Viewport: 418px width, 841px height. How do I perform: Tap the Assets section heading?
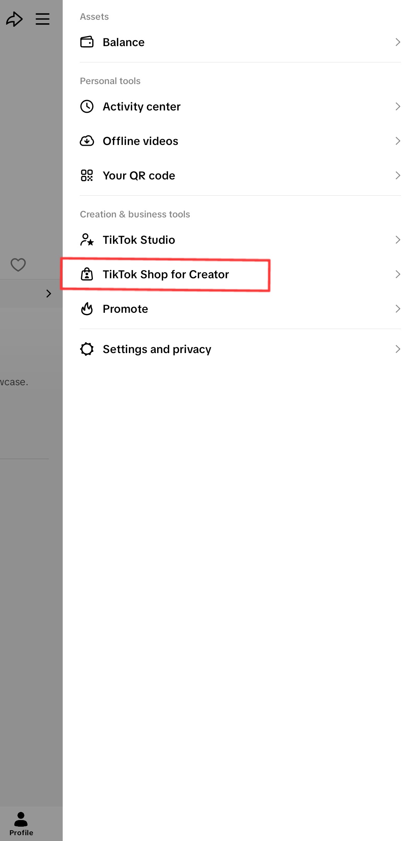point(94,17)
